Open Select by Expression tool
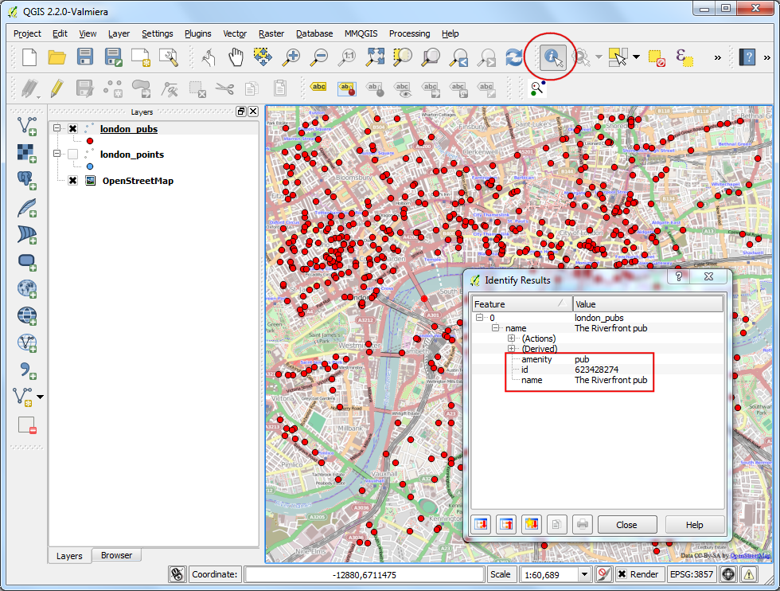Image resolution: width=780 pixels, height=591 pixels. tap(684, 57)
